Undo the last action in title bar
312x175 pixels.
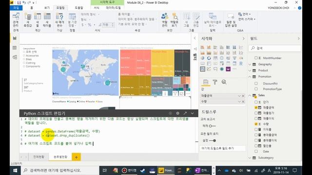(x=24, y=2)
